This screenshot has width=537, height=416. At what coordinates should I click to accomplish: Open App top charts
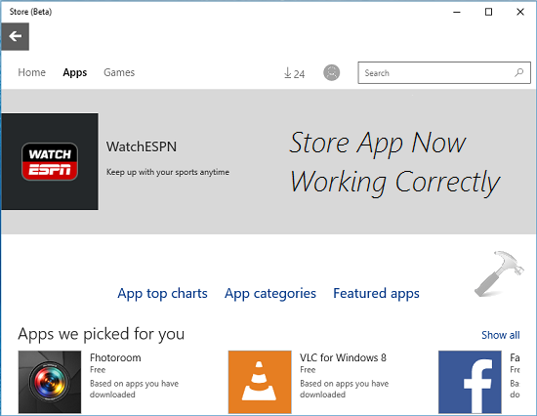point(162,294)
